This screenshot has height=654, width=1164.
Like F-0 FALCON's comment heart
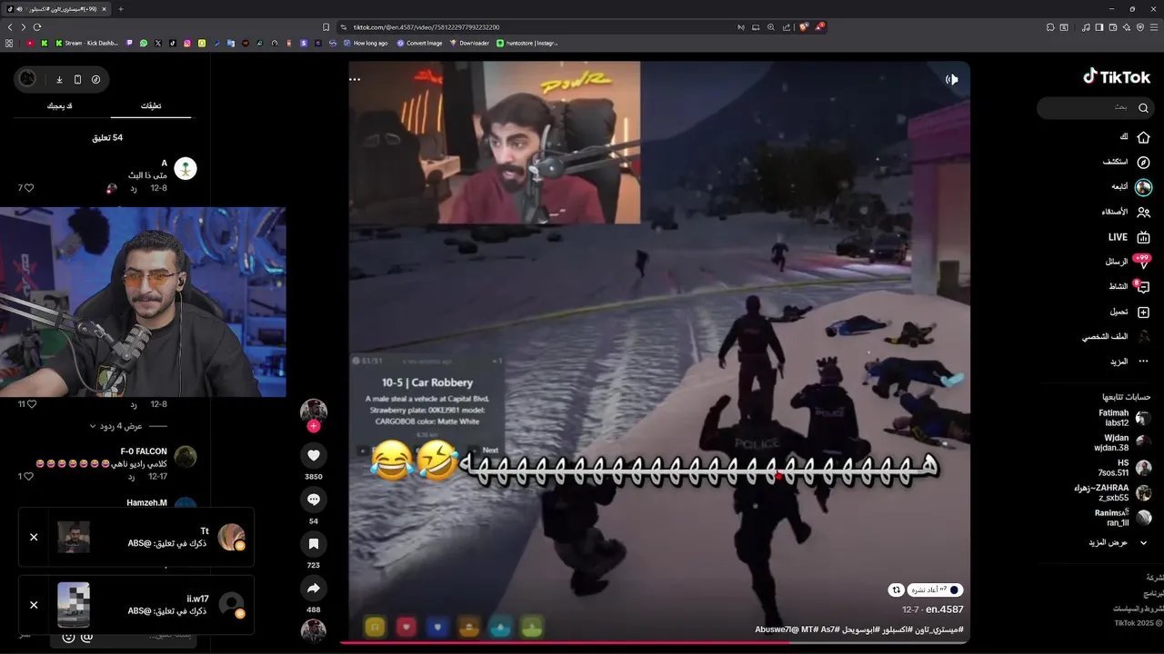click(x=28, y=476)
